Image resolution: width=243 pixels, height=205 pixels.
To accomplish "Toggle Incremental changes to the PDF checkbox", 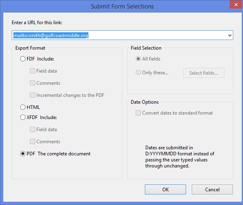I will pyautogui.click(x=33, y=95).
